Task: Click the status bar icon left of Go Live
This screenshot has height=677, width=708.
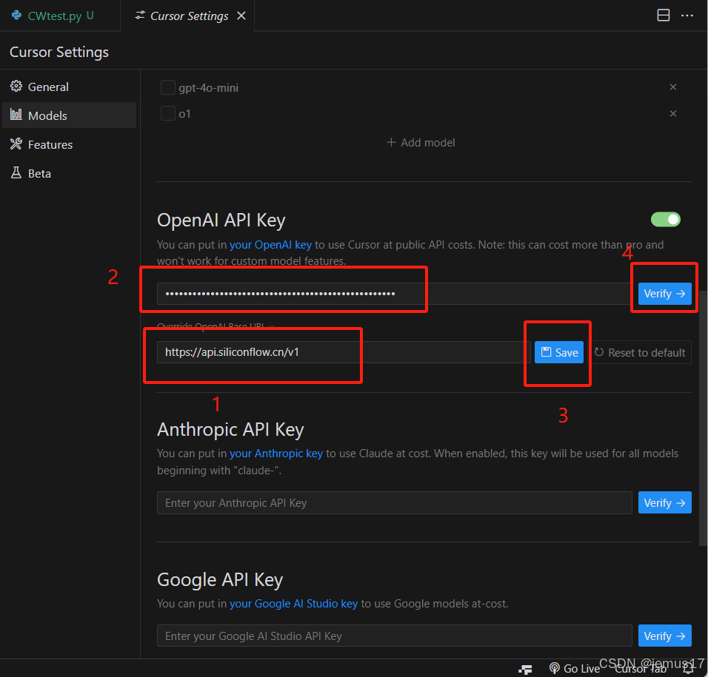Action: pyautogui.click(x=524, y=670)
